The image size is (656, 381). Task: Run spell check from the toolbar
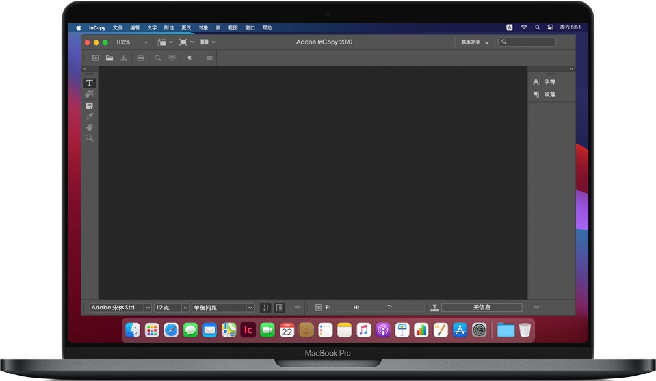point(172,58)
